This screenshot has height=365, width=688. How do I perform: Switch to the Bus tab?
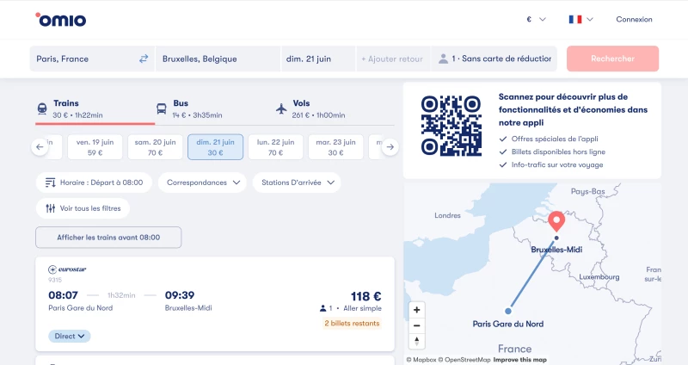pos(189,109)
